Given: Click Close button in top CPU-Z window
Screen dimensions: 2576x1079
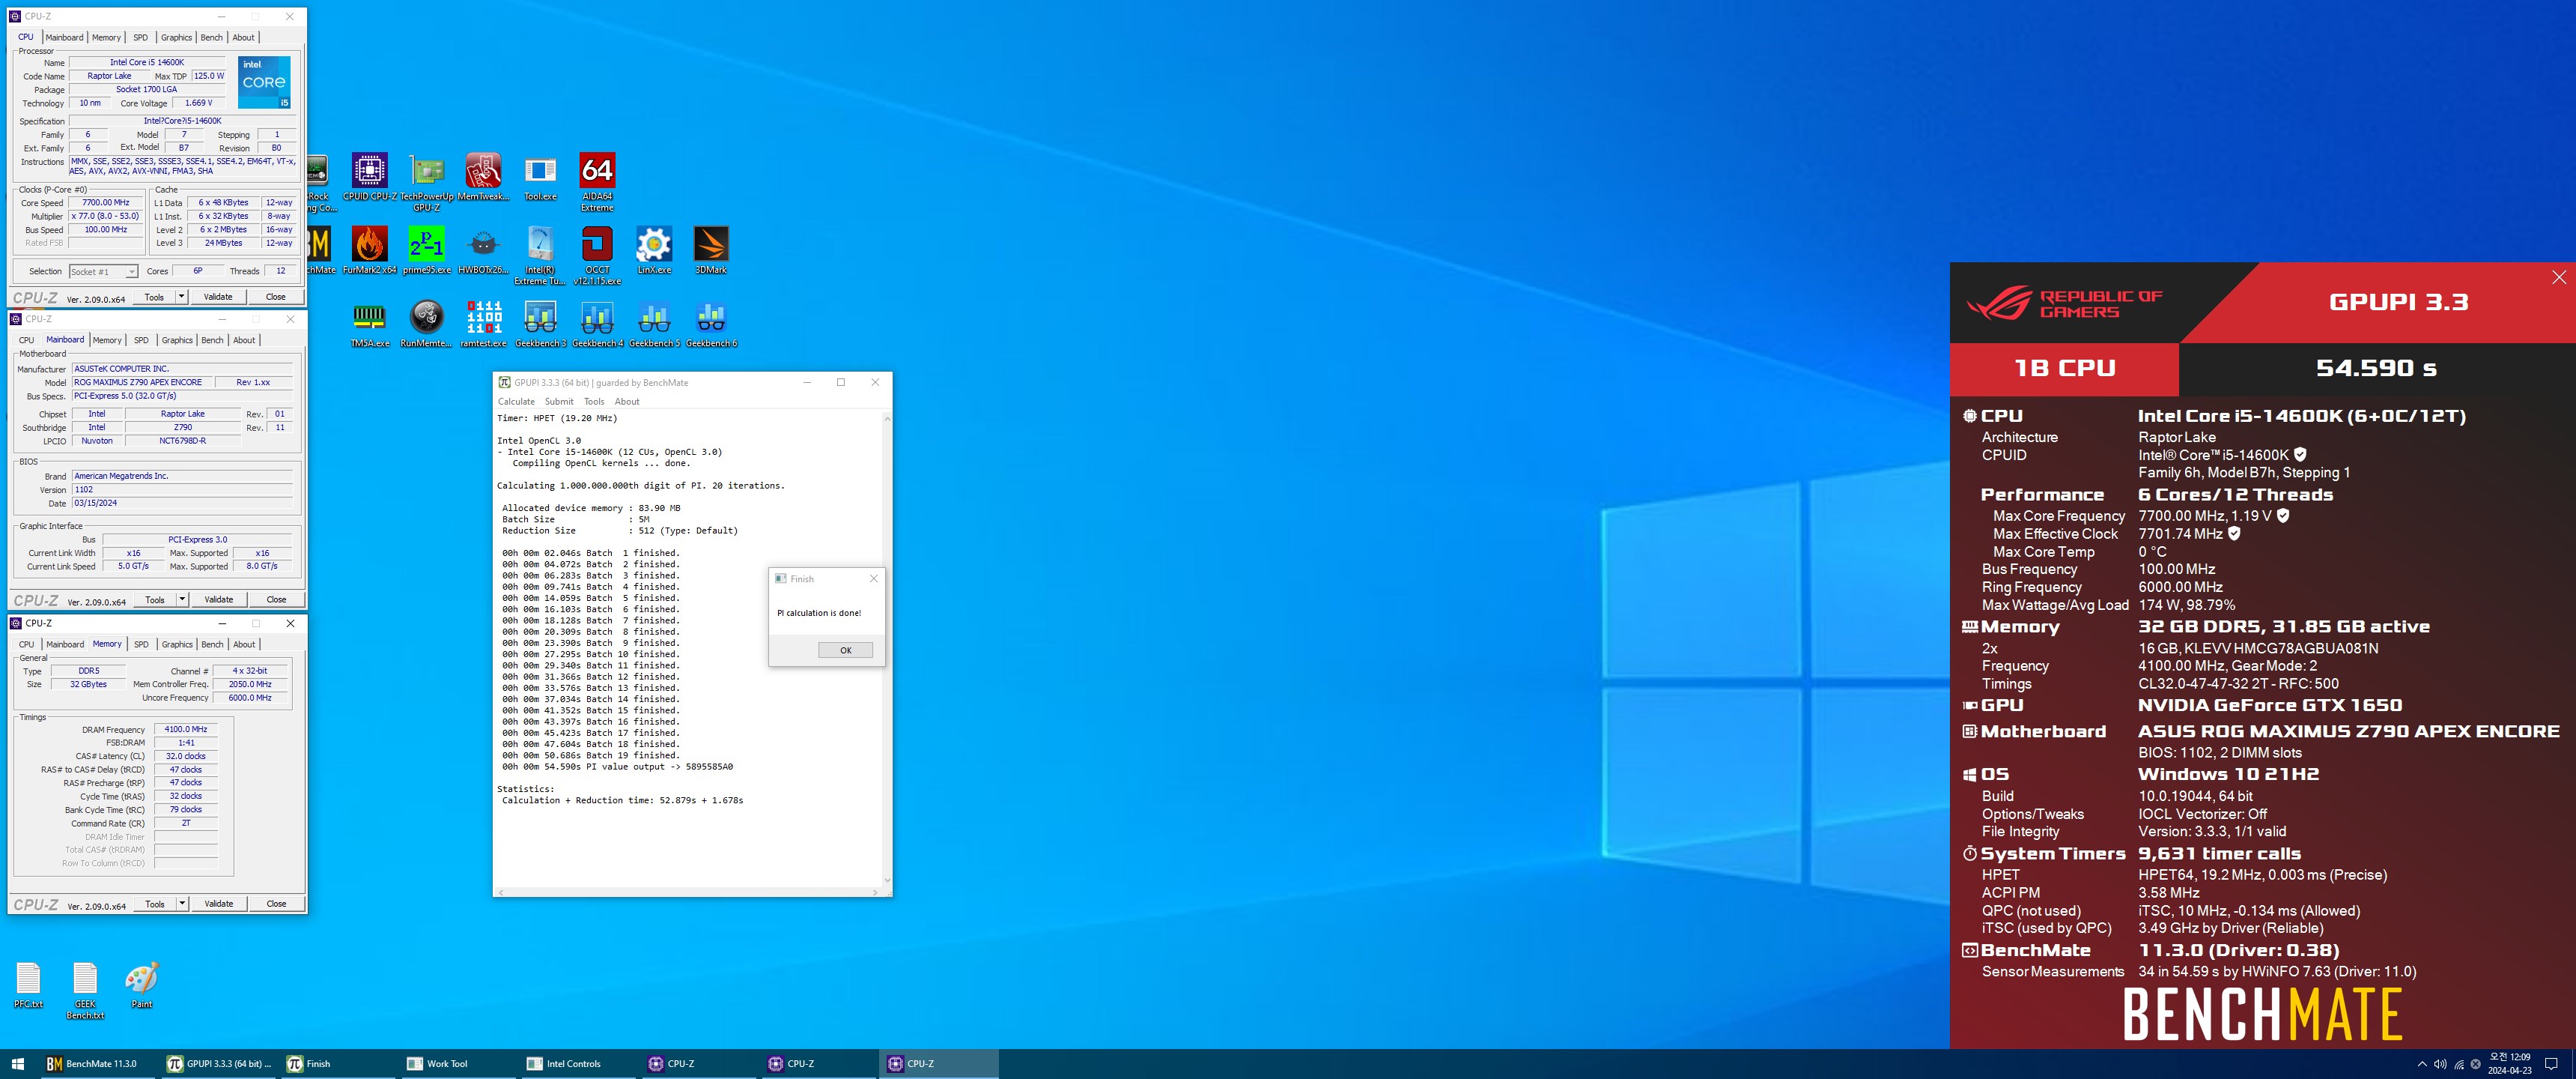Looking at the screenshot, I should coord(275,296).
